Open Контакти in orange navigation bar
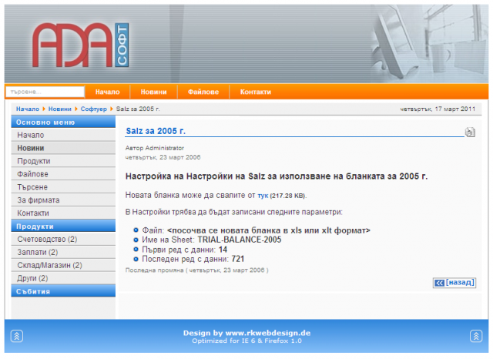This screenshot has height=359, width=493. tap(255, 92)
